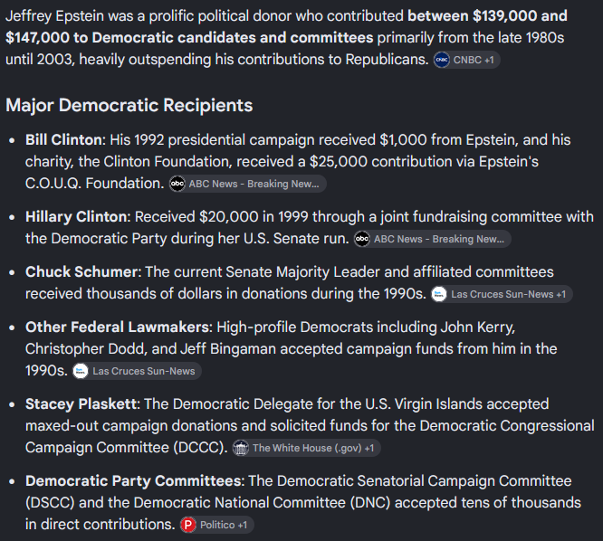Image resolution: width=603 pixels, height=541 pixels.
Task: Click the bold Bill Clinton name
Action: point(64,140)
